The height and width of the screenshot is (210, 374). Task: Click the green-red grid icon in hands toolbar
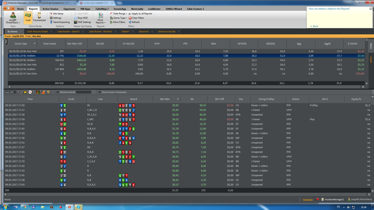pyautogui.click(x=38, y=92)
